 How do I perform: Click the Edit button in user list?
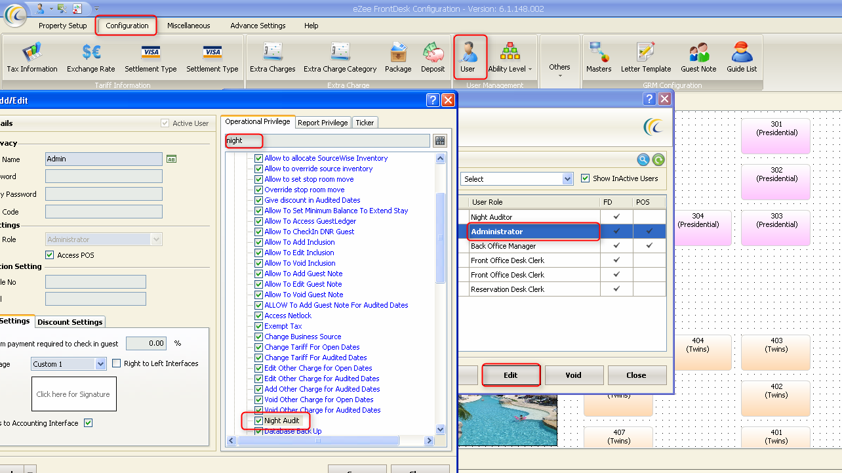pyautogui.click(x=511, y=375)
